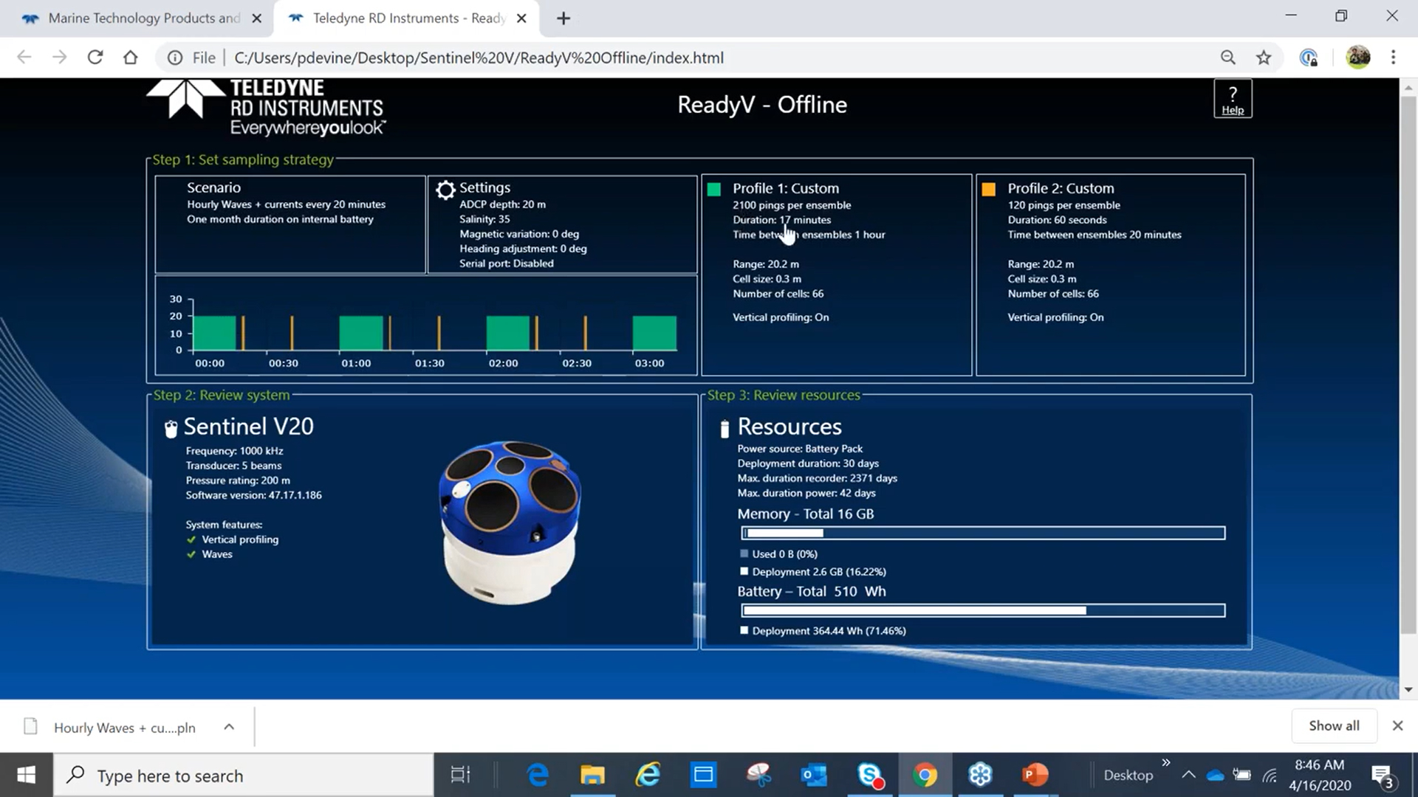Viewport: 1418px width, 797px height.
Task: Open PowerPoint from taskbar
Action: click(x=1035, y=775)
